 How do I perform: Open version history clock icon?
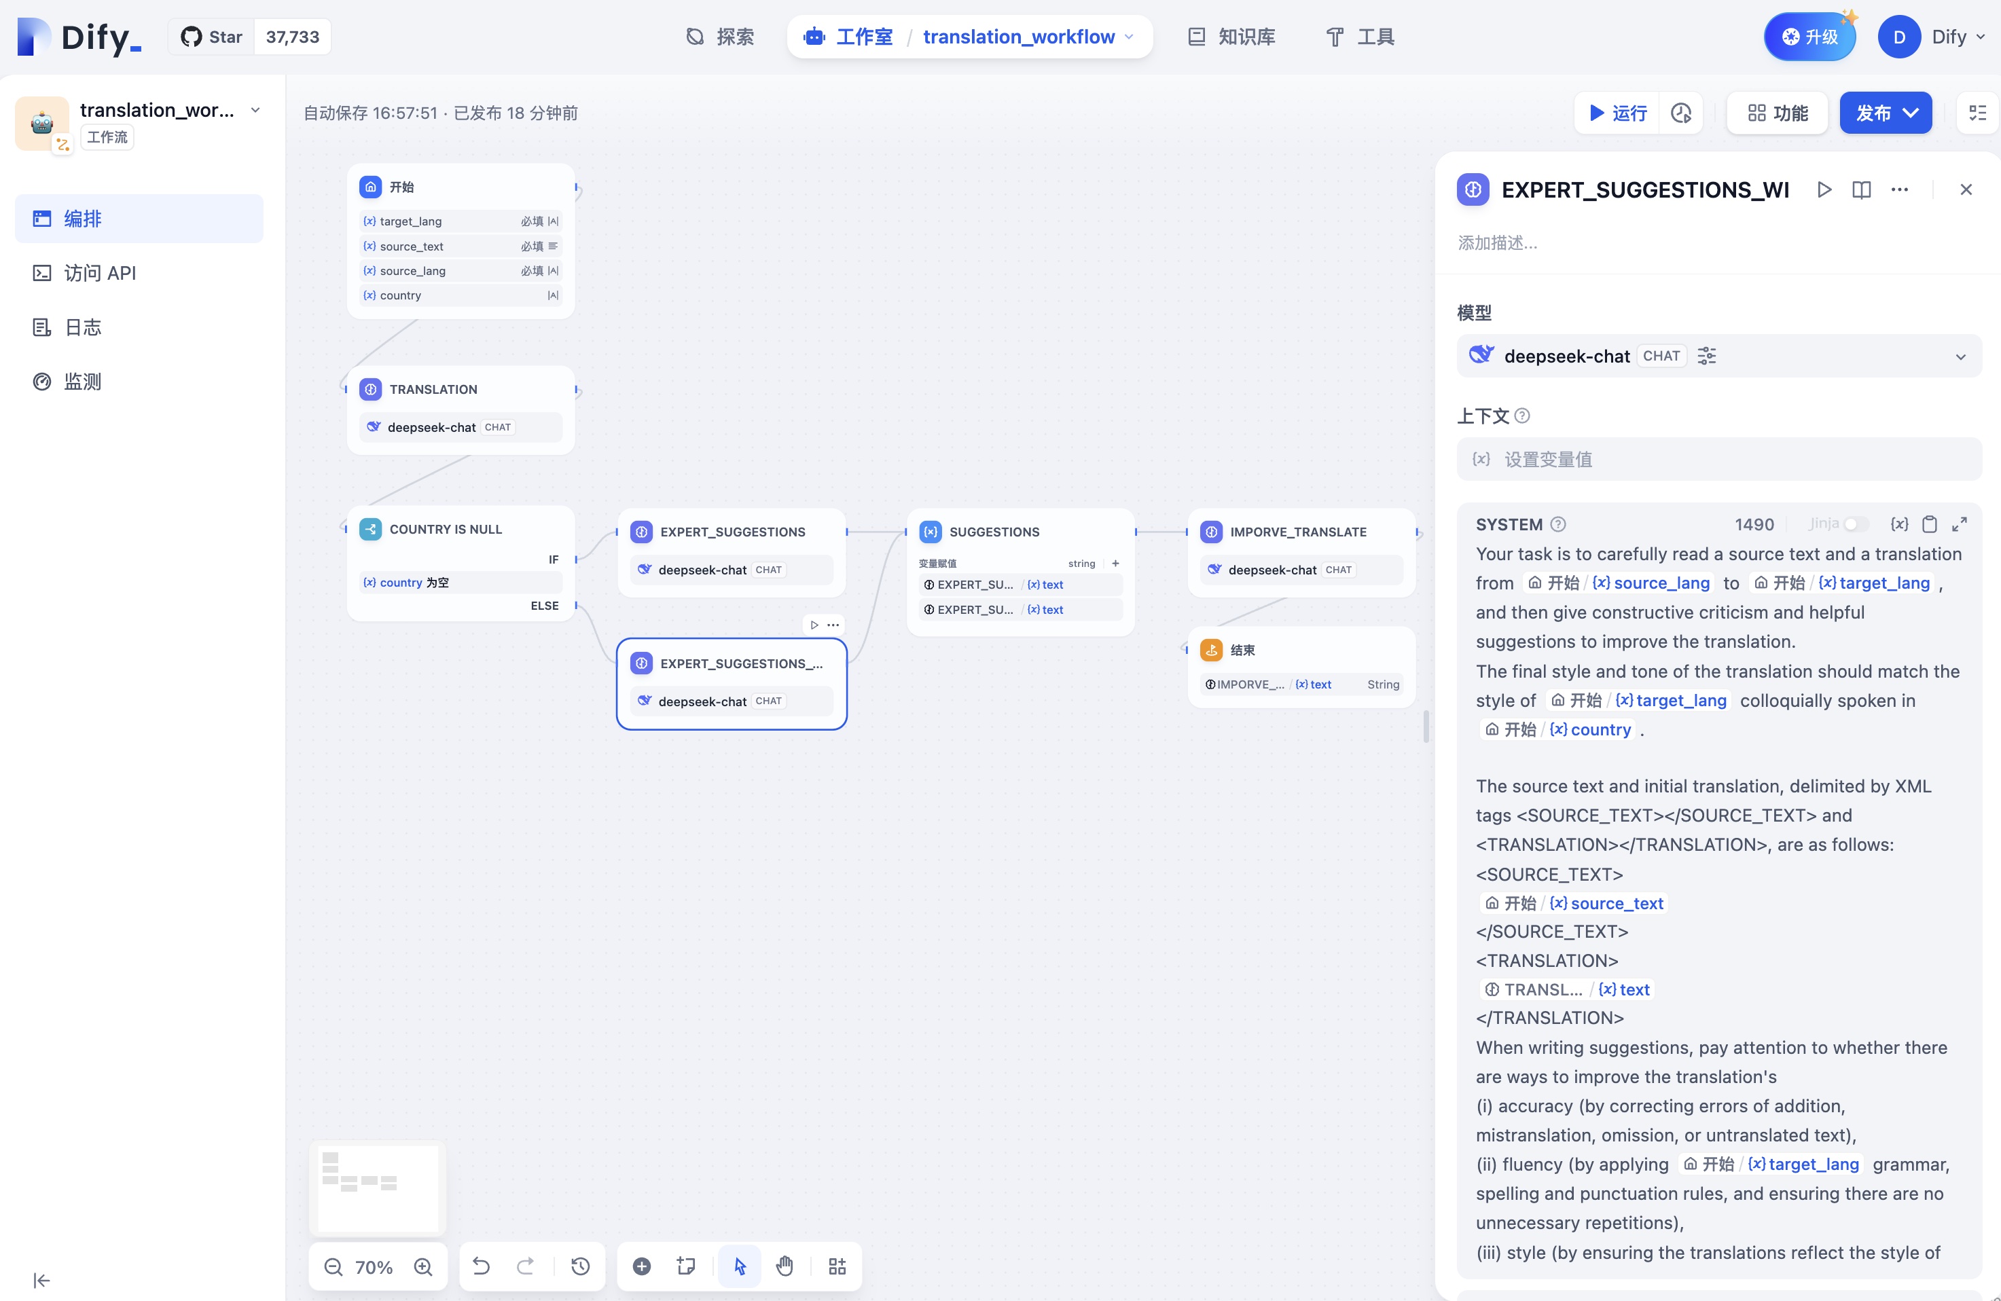pyautogui.click(x=580, y=1266)
